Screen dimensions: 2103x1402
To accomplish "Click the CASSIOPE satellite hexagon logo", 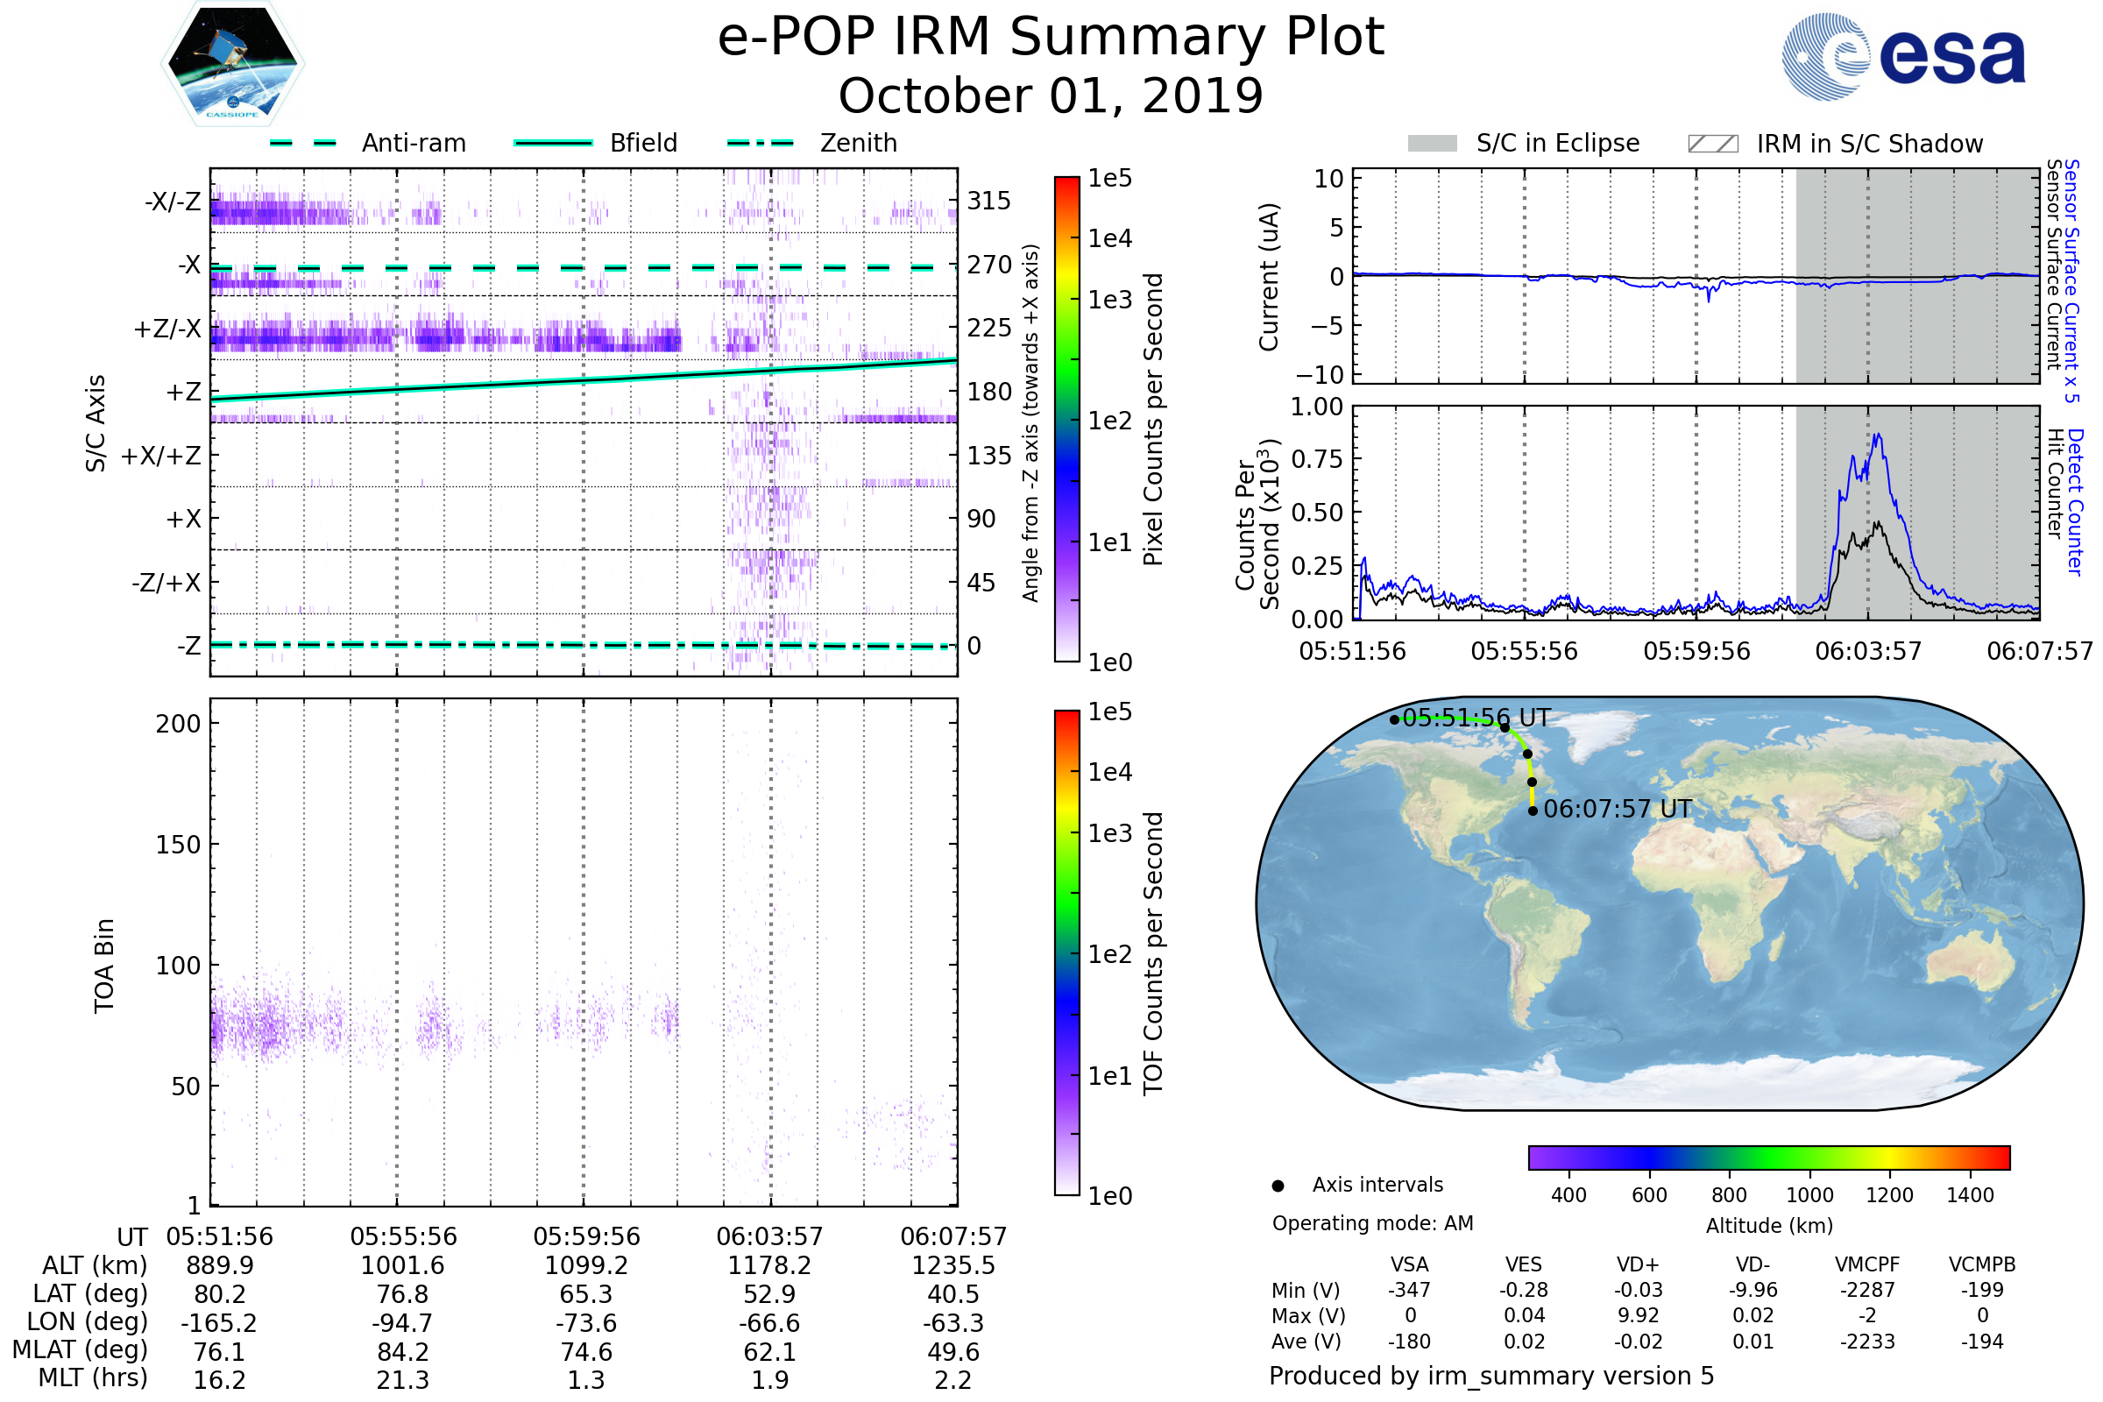I will click(232, 64).
